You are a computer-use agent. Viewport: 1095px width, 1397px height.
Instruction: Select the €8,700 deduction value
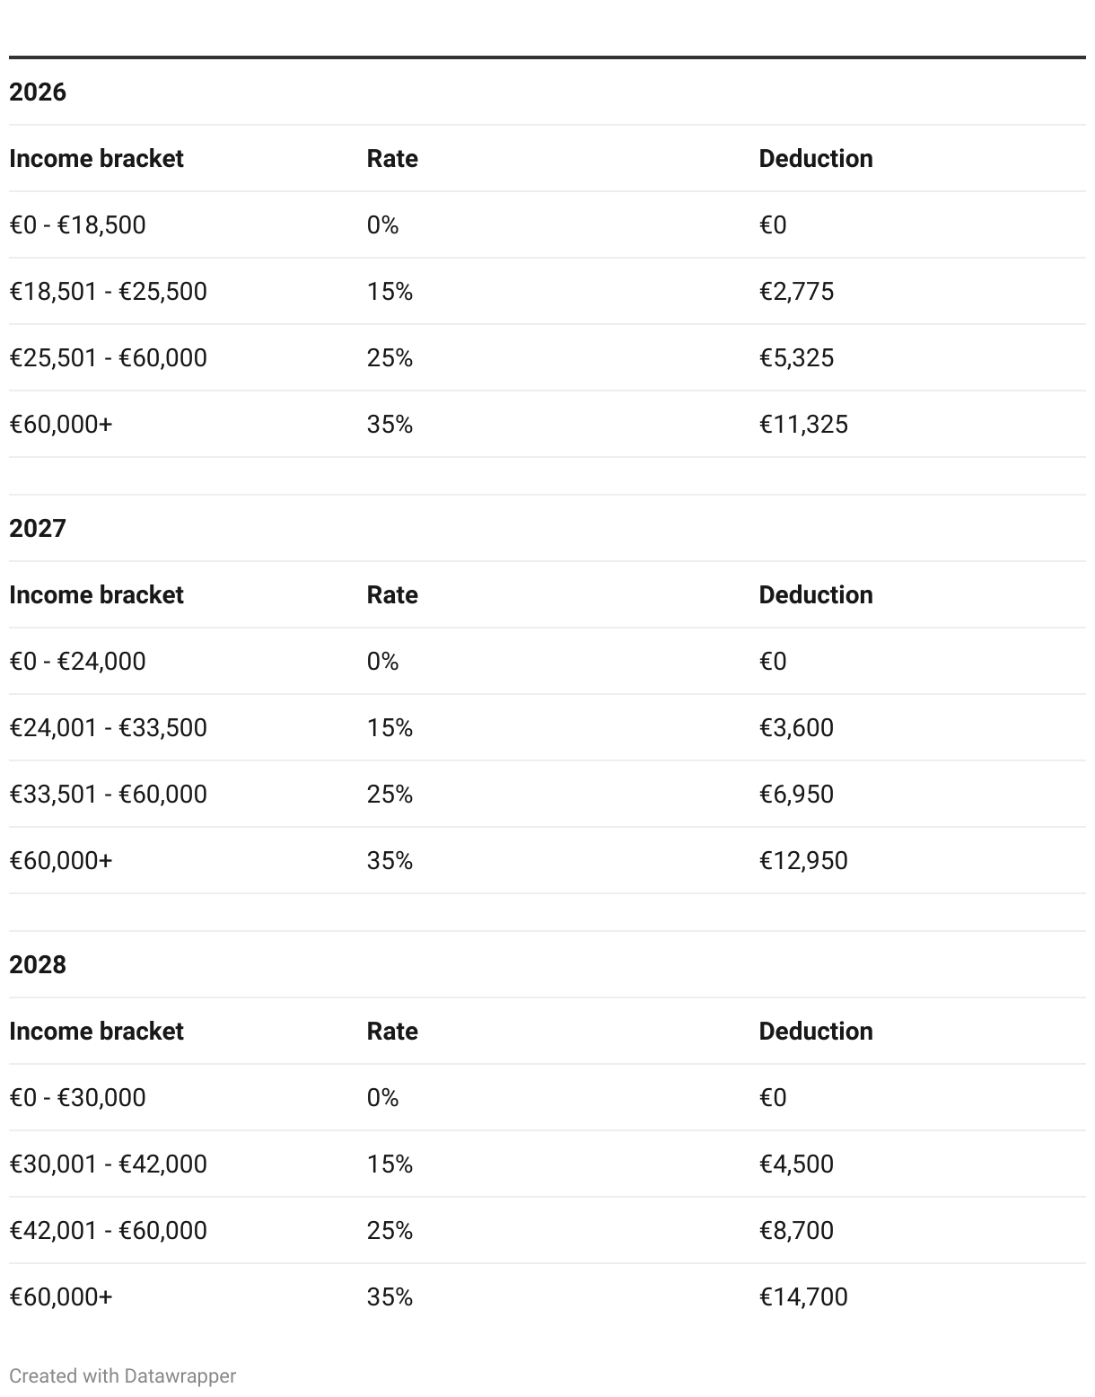(796, 1230)
